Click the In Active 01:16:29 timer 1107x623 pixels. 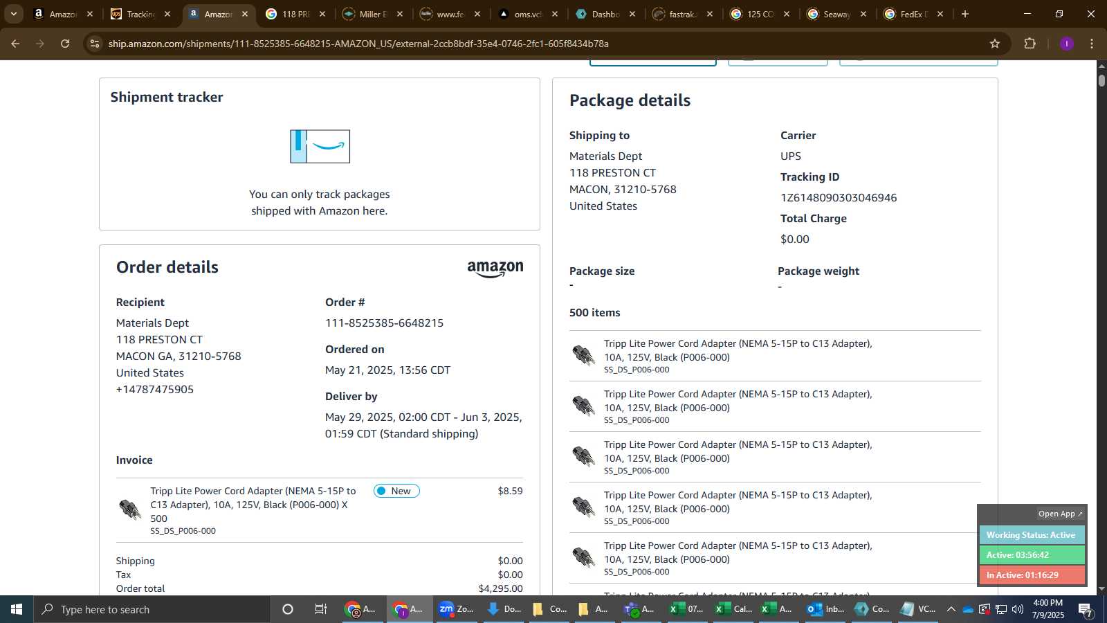[1032, 575]
